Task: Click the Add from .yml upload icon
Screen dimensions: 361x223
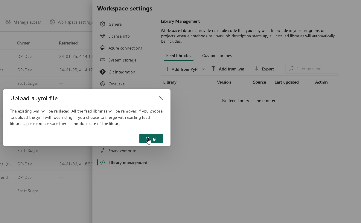Action: pos(214,69)
